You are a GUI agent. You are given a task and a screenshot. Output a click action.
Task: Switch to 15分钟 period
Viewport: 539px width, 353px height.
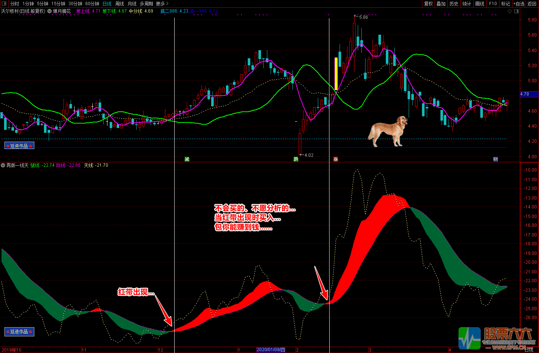[58, 4]
